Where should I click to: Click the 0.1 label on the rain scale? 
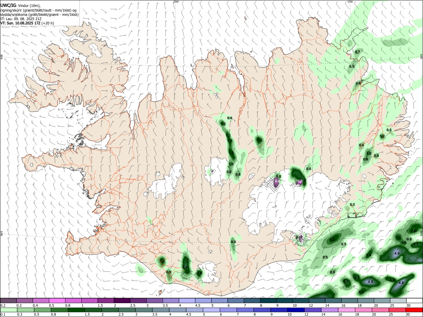click(3, 315)
